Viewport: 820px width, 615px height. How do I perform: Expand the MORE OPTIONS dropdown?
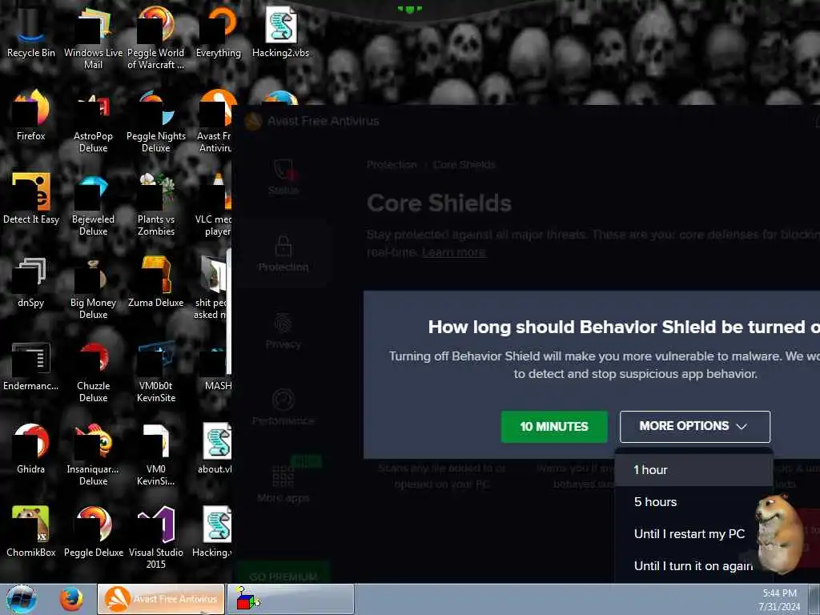pyautogui.click(x=694, y=427)
